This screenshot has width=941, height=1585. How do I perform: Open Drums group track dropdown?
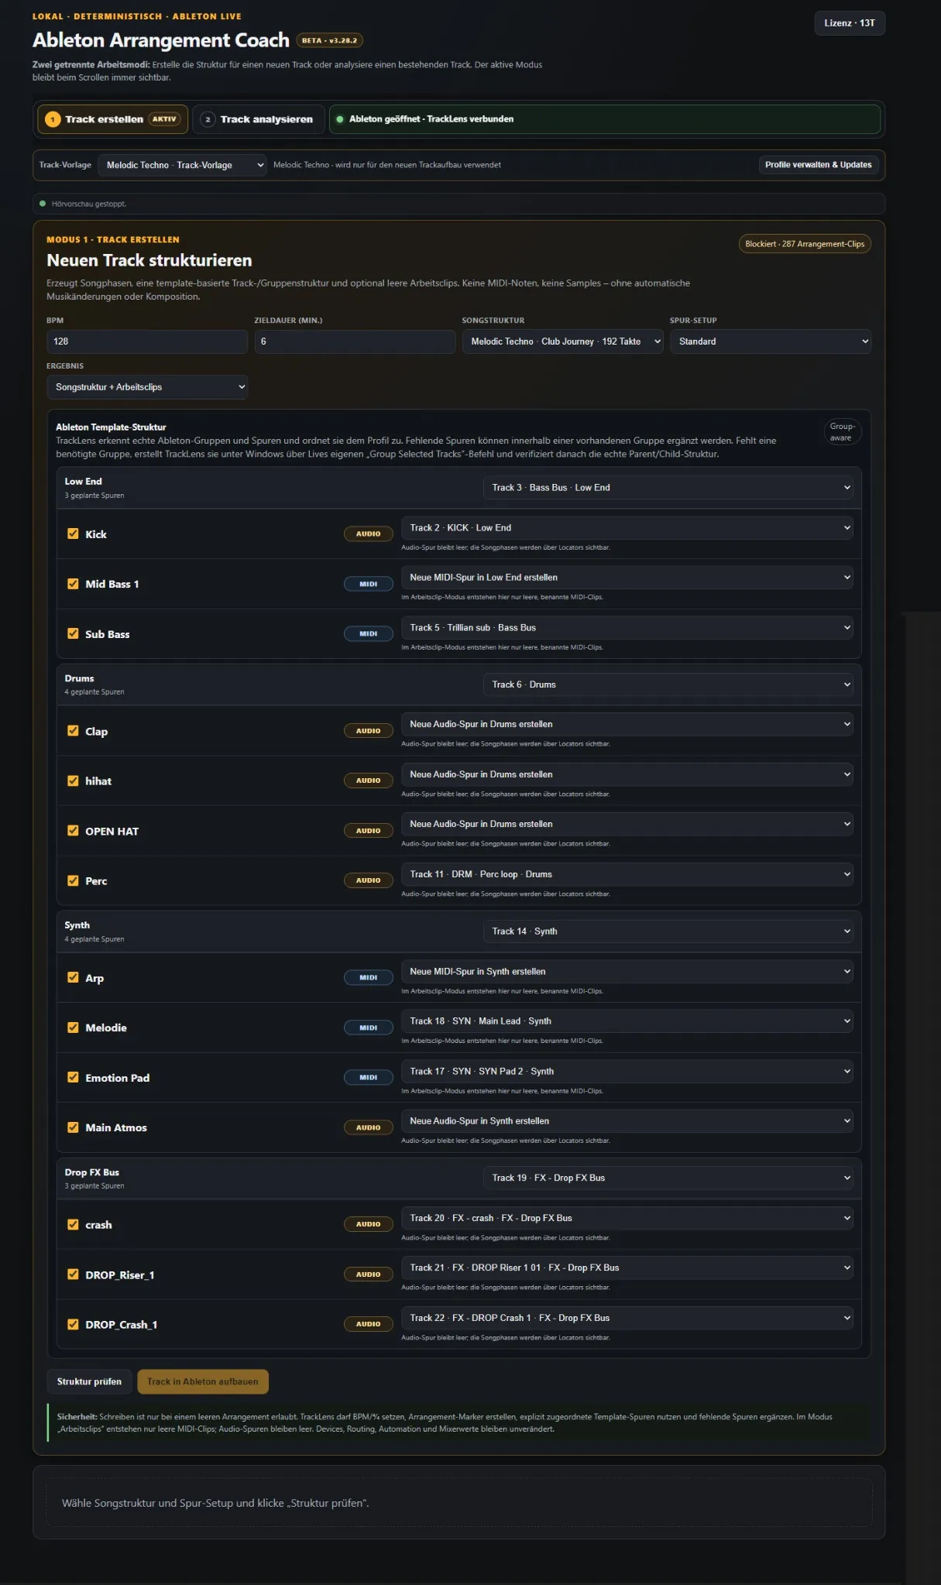[668, 684]
